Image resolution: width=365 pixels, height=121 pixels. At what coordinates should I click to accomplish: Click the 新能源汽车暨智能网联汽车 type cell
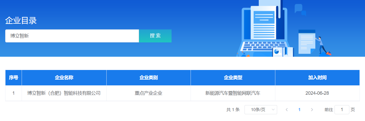[x=233, y=93]
